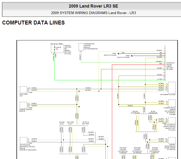Click the "W/O AIR SUSPENSION" option label
181x159 pixels.
tap(135, 112)
